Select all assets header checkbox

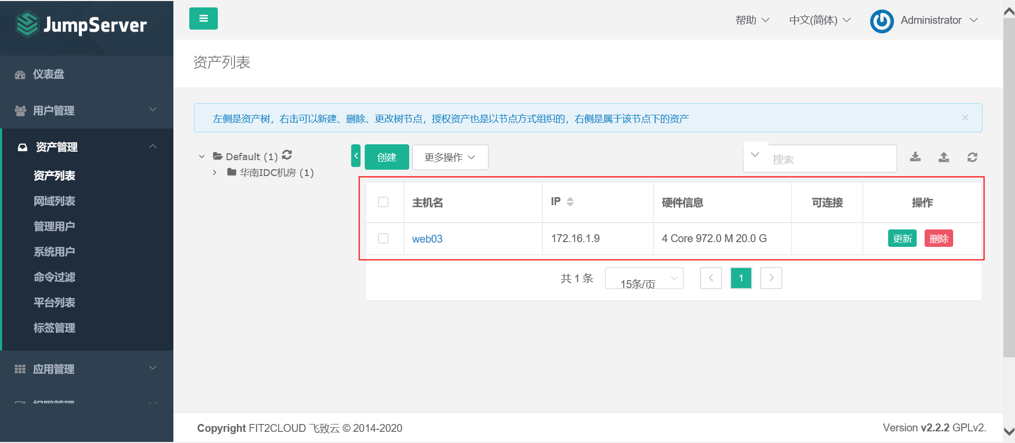[383, 202]
